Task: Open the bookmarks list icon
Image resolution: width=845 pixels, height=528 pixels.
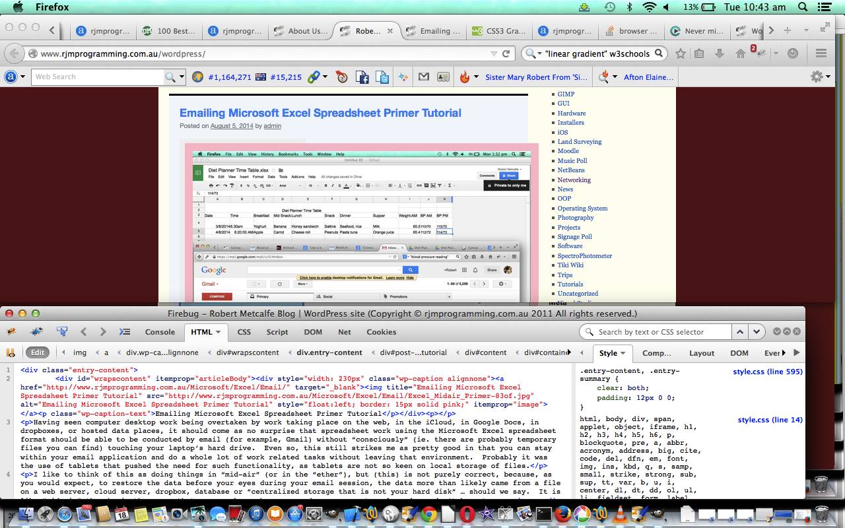Action: coord(699,53)
